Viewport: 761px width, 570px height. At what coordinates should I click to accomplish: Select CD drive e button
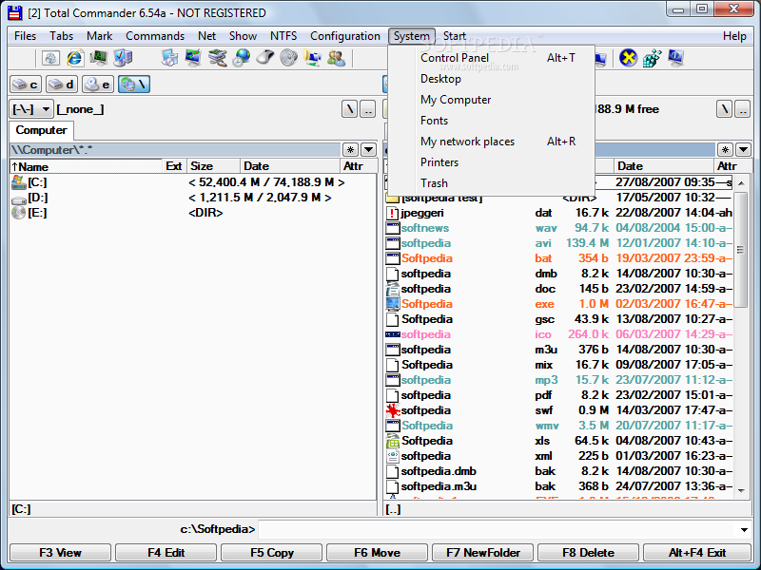(x=98, y=85)
